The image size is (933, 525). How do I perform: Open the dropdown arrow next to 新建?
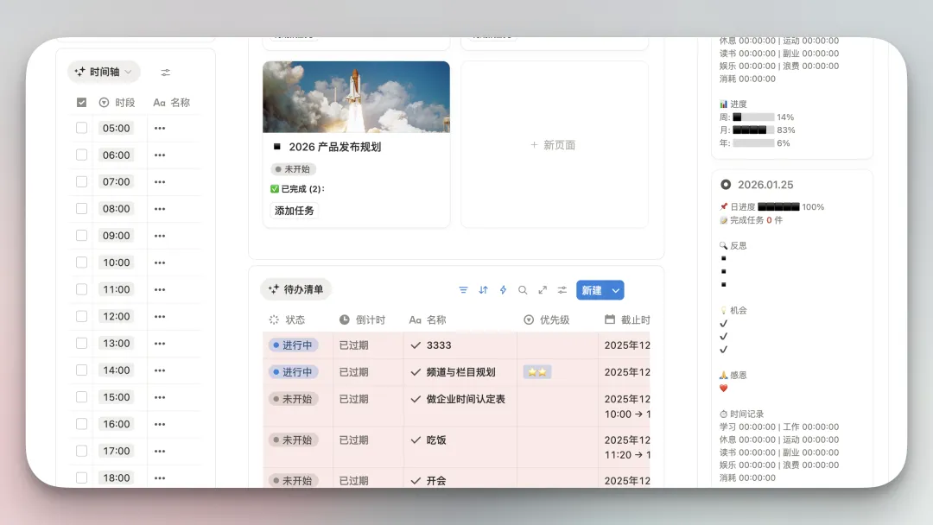pyautogui.click(x=616, y=290)
